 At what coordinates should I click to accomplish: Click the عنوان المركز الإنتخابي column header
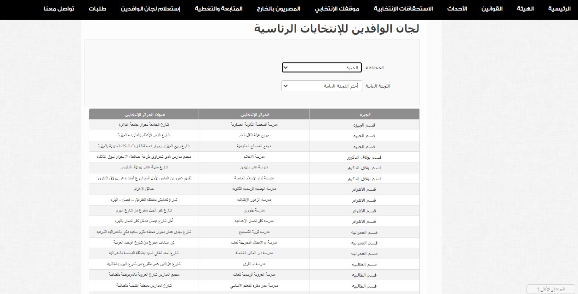pyautogui.click(x=144, y=114)
